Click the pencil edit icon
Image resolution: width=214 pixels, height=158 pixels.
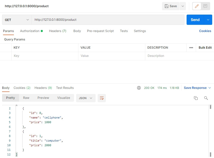click(197, 6)
